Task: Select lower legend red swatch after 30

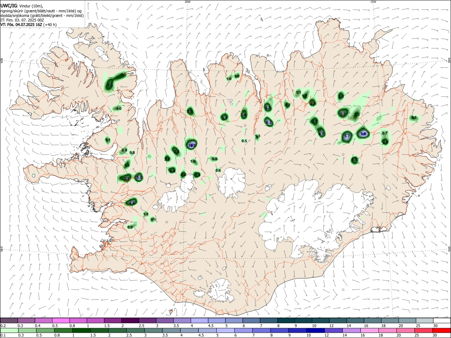Action: click(x=441, y=330)
